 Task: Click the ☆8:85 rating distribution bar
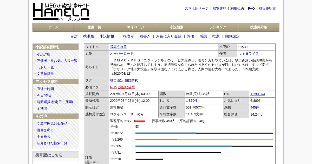(204, 146)
